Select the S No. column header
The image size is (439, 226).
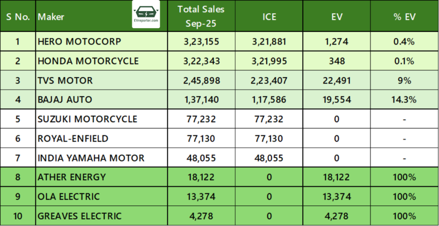pos(18,17)
